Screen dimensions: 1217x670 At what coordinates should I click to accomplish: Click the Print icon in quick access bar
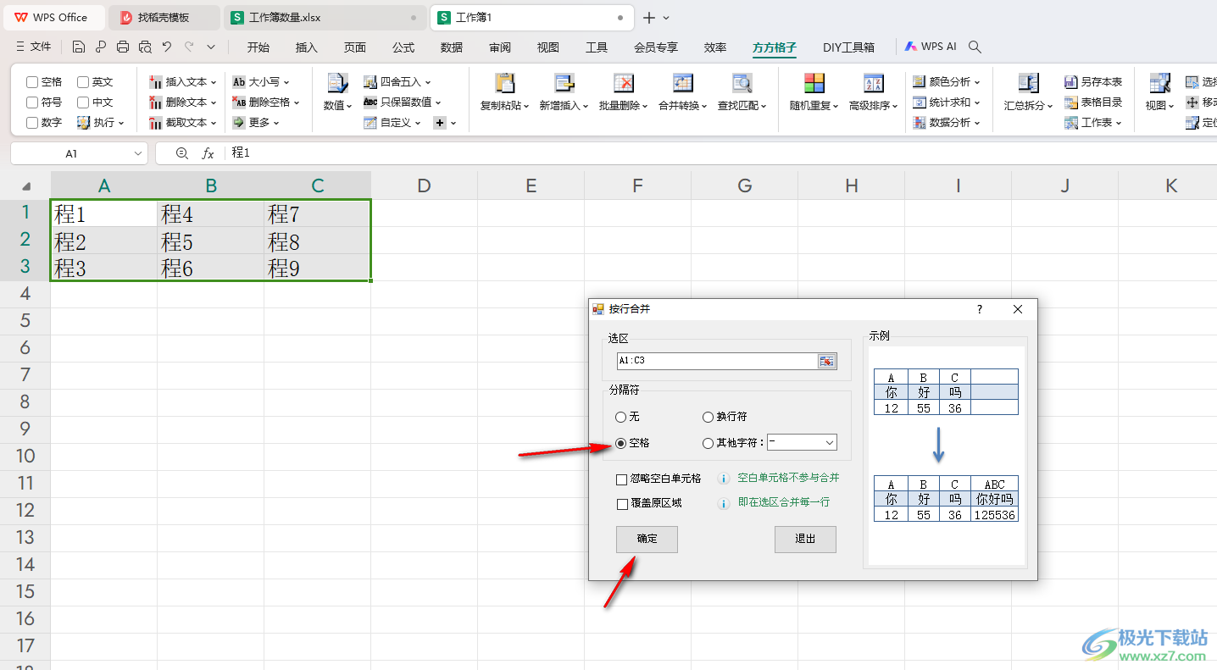123,47
